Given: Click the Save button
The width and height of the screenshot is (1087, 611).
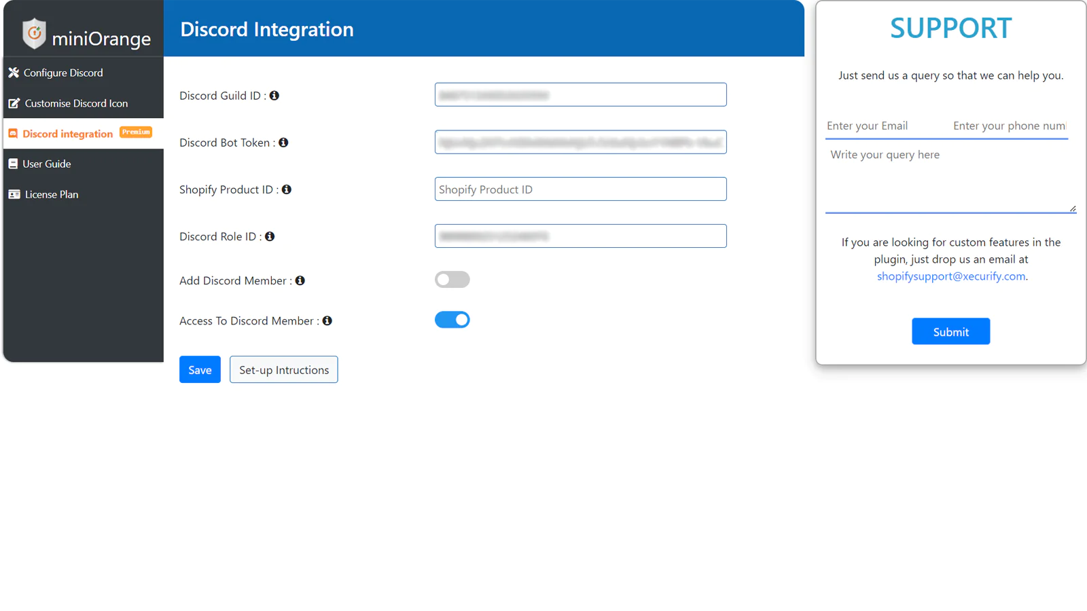Looking at the screenshot, I should (x=200, y=369).
